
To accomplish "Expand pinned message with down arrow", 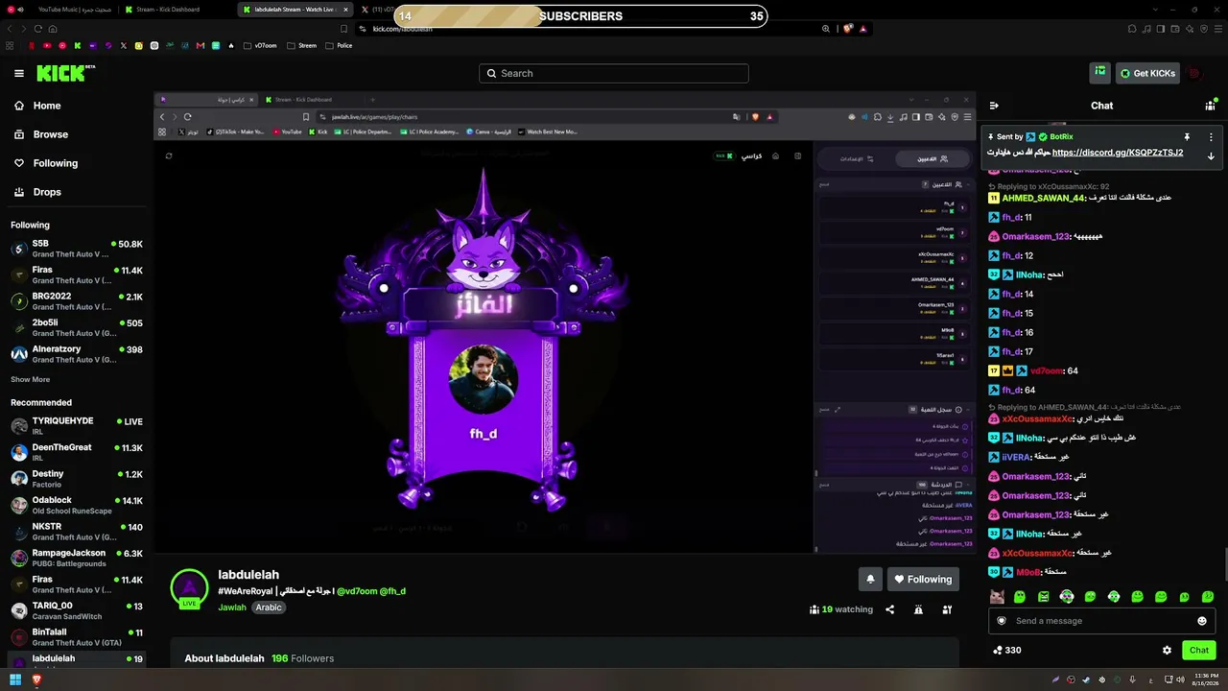I will coord(1211,155).
